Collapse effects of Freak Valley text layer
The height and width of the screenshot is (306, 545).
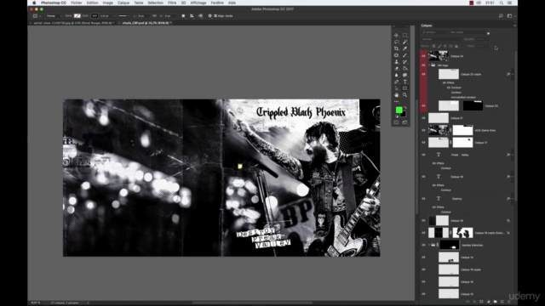(513, 155)
